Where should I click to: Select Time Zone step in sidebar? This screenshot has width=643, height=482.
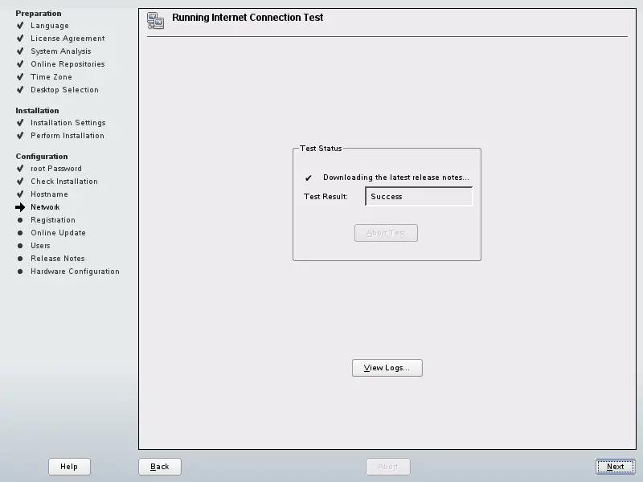(51, 76)
